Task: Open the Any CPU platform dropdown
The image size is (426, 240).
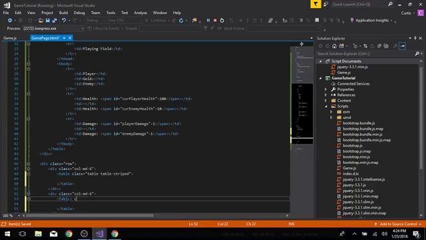Action: click(124, 21)
